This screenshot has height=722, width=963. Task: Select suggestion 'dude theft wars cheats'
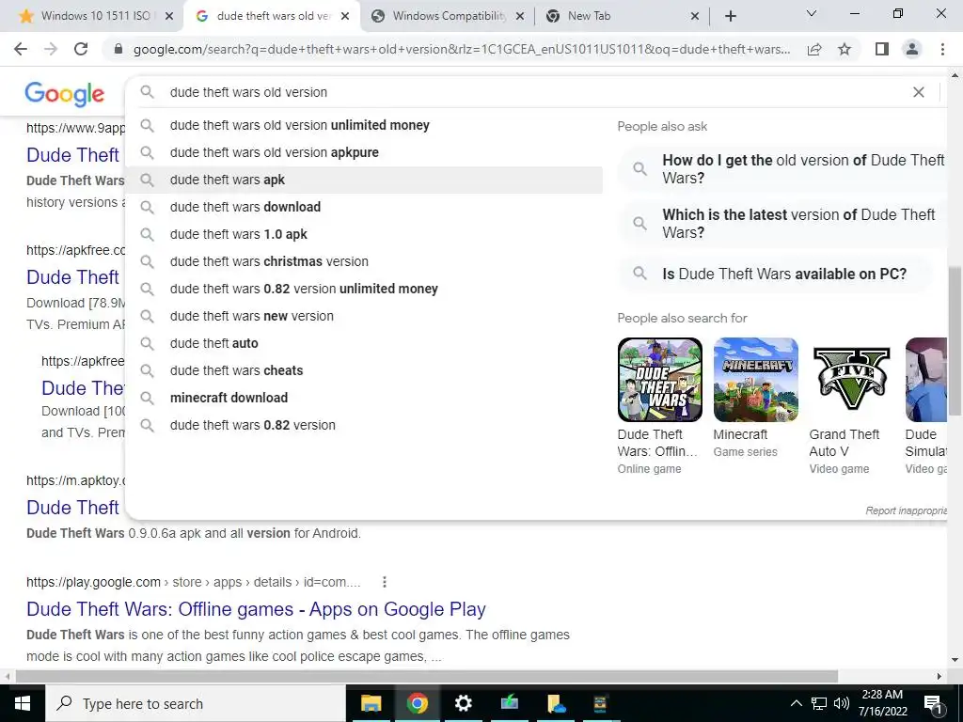tap(364, 370)
